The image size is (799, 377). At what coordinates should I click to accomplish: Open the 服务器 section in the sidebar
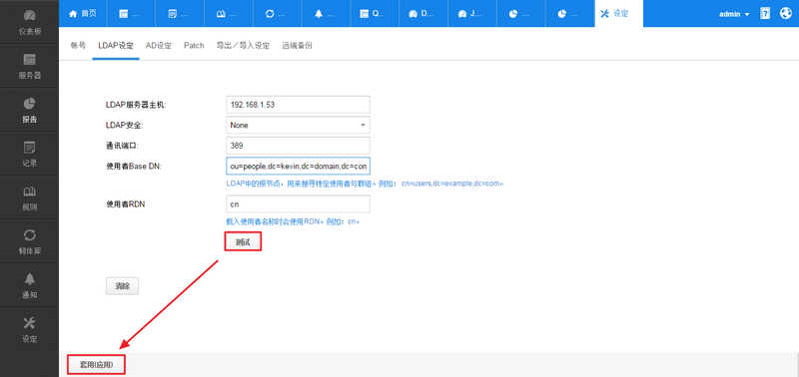30,66
